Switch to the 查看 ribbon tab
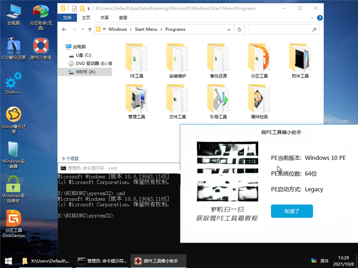The width and height of the screenshot is (358, 268). click(123, 17)
